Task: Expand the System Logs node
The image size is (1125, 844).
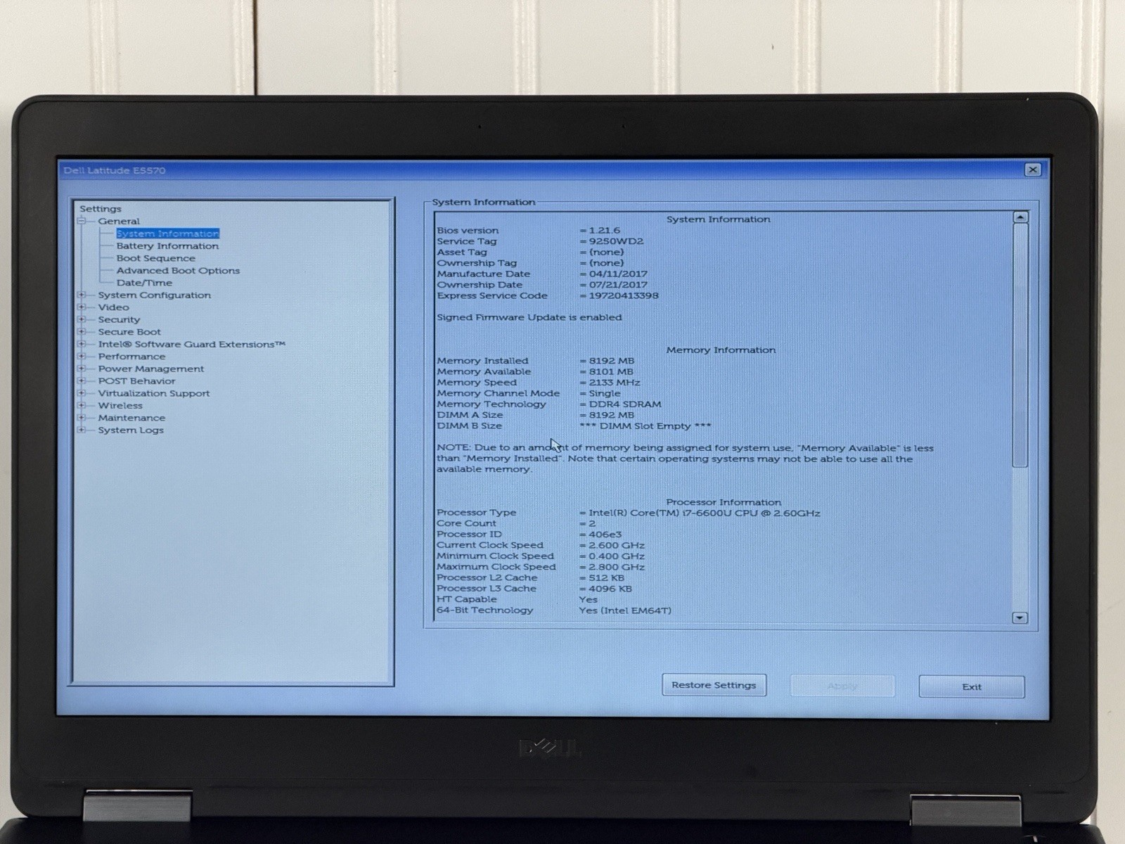Action: (x=82, y=430)
